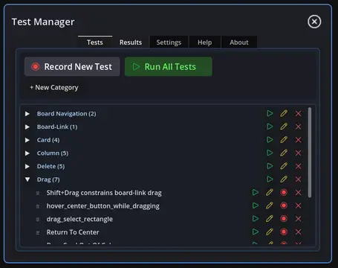Edit the Shift+Drag constrains board-link drag test
The width and height of the screenshot is (338, 268).
click(x=270, y=192)
